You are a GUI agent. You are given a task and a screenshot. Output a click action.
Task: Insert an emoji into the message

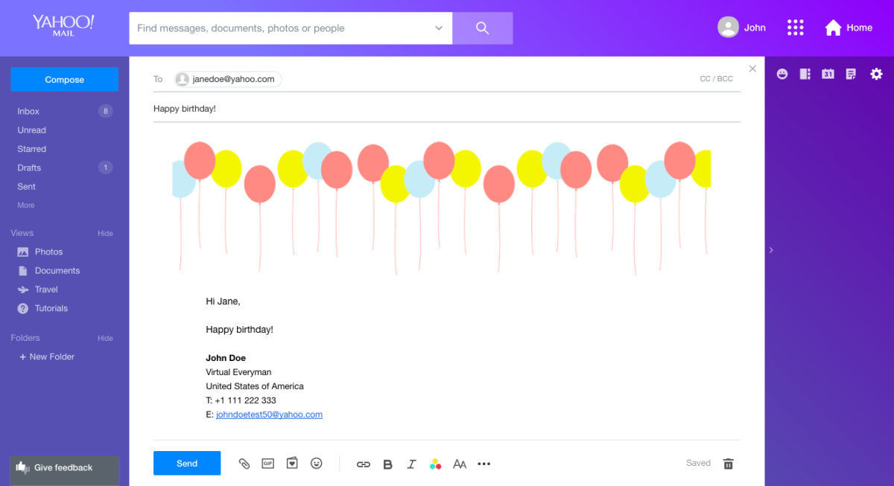click(316, 463)
